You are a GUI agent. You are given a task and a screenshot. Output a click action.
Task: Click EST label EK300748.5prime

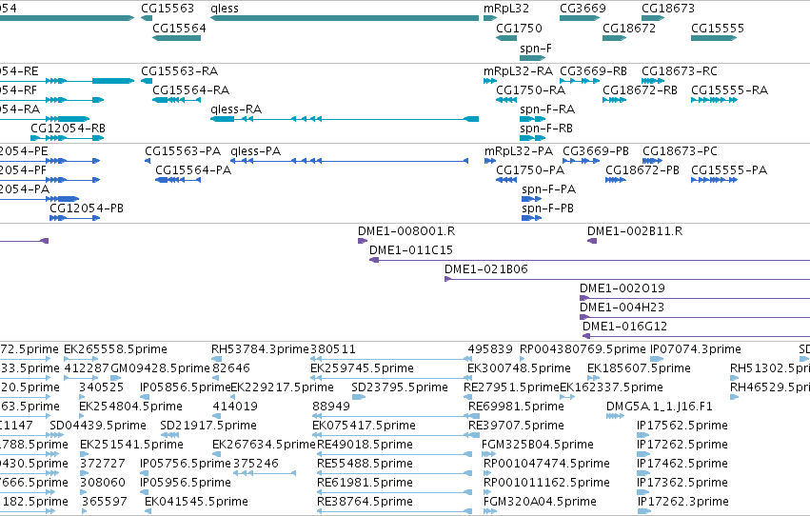coord(519,368)
